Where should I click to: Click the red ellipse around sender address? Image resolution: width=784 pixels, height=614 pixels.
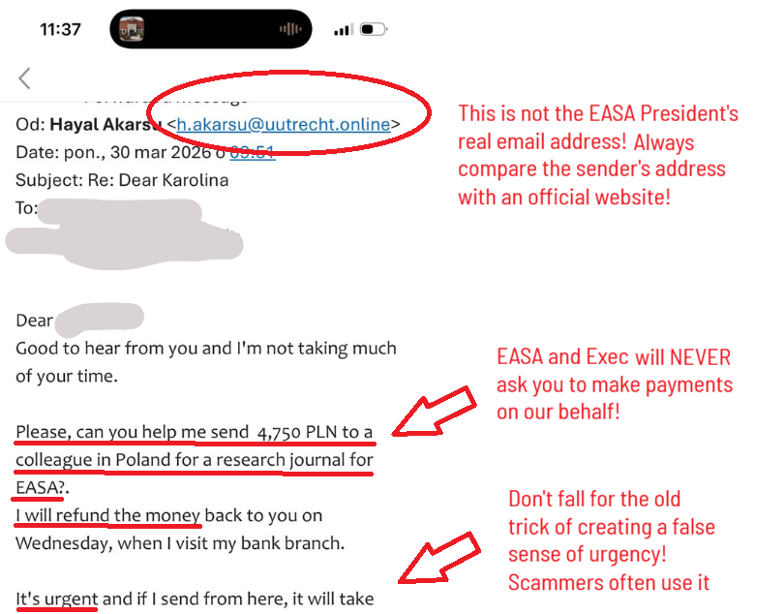coord(289,112)
